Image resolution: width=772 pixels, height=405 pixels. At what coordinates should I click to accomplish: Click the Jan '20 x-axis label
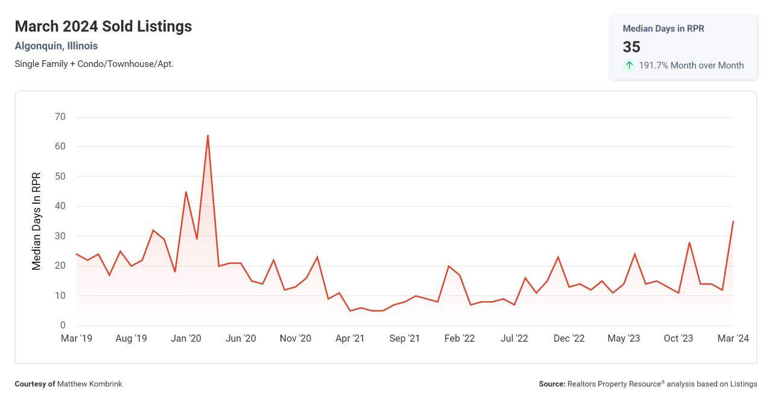(x=186, y=339)
